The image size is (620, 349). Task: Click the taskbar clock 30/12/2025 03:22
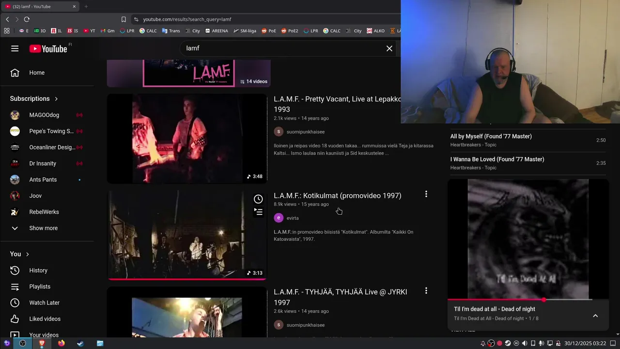click(585, 343)
